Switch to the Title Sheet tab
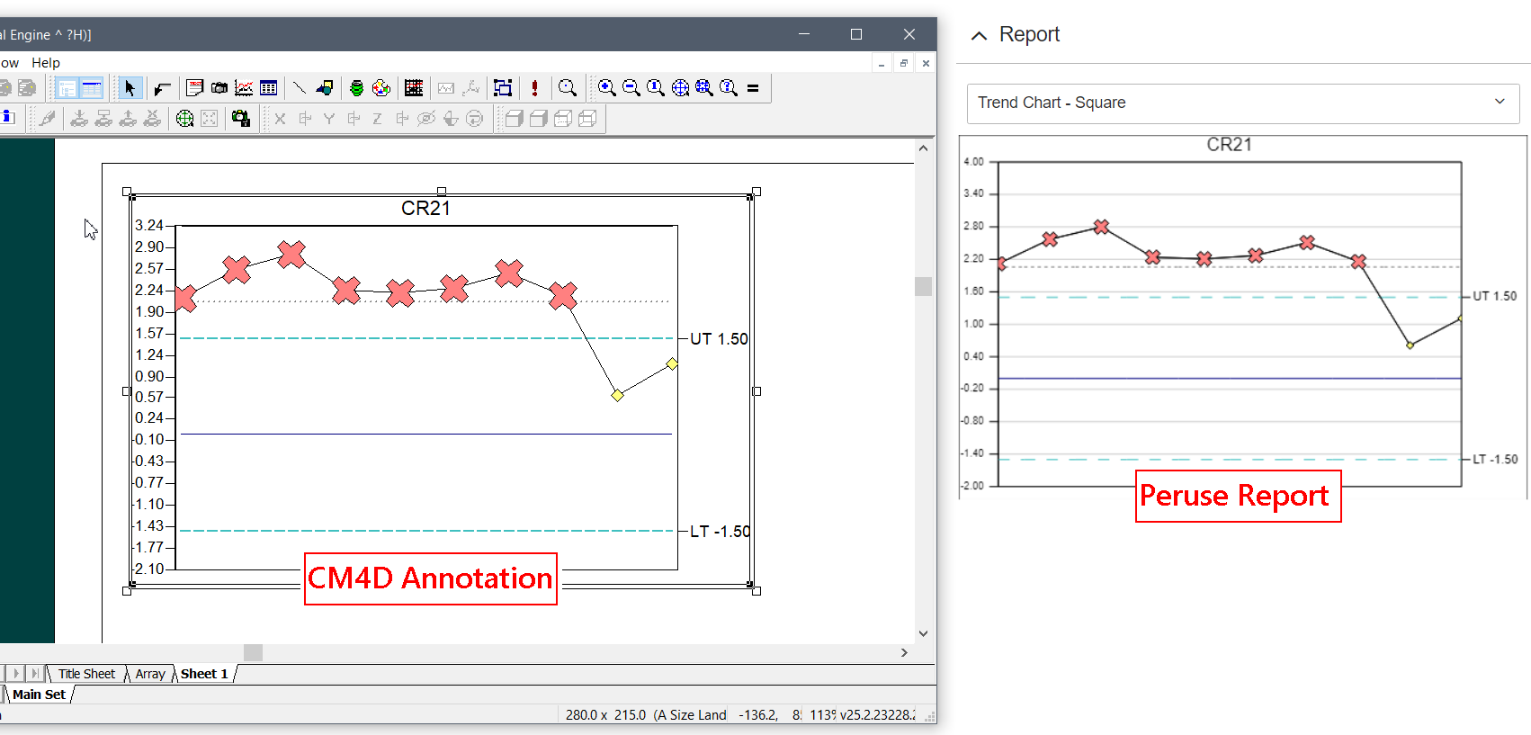The height and width of the screenshot is (735, 1531). point(86,674)
